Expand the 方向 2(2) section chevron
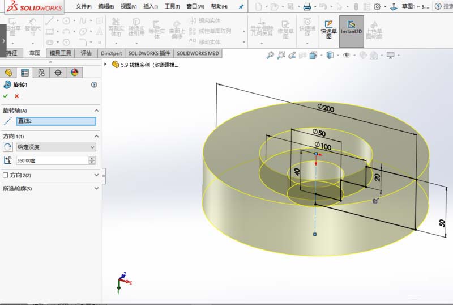Viewport: 453px width, 305px height. coord(96,175)
